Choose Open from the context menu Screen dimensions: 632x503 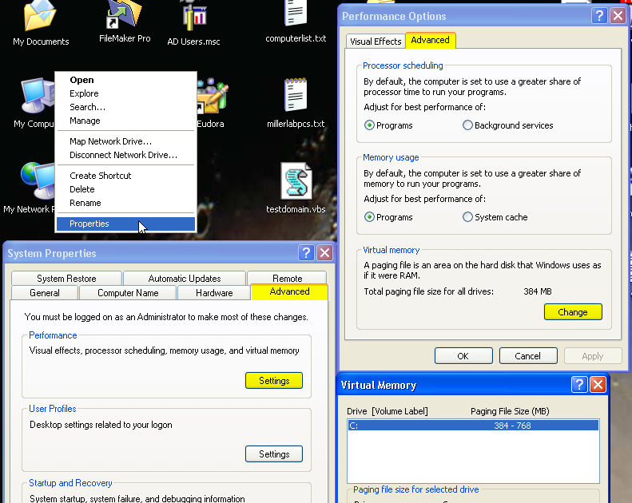pos(126,80)
